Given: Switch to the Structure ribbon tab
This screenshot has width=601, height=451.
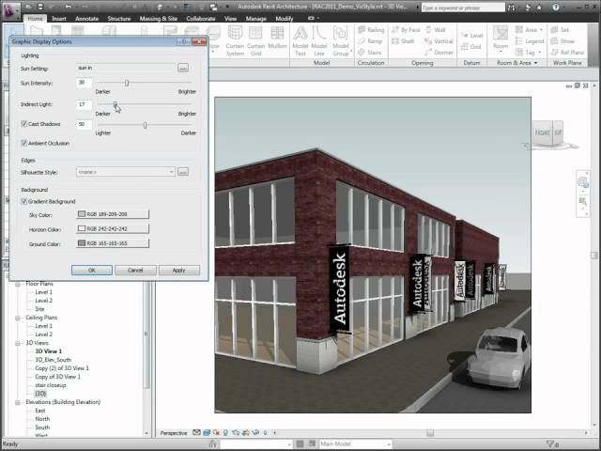Looking at the screenshot, I should (x=119, y=19).
